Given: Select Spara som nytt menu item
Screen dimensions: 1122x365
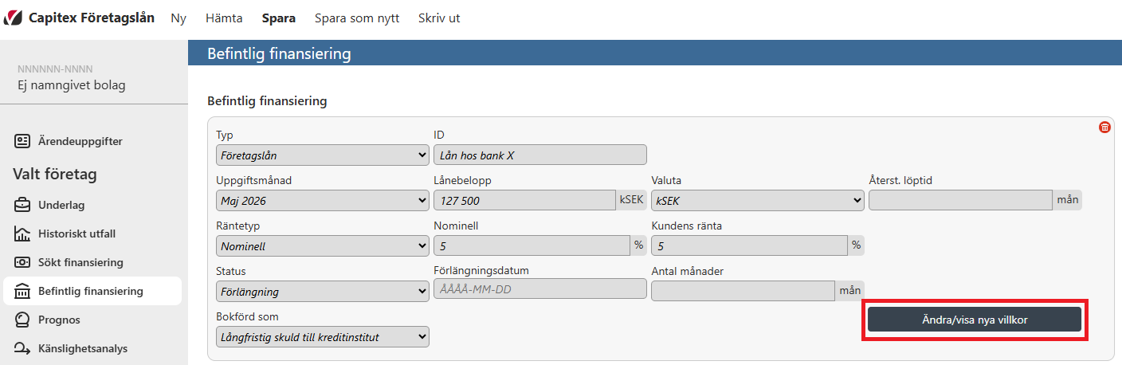Looking at the screenshot, I should pyautogui.click(x=357, y=18).
